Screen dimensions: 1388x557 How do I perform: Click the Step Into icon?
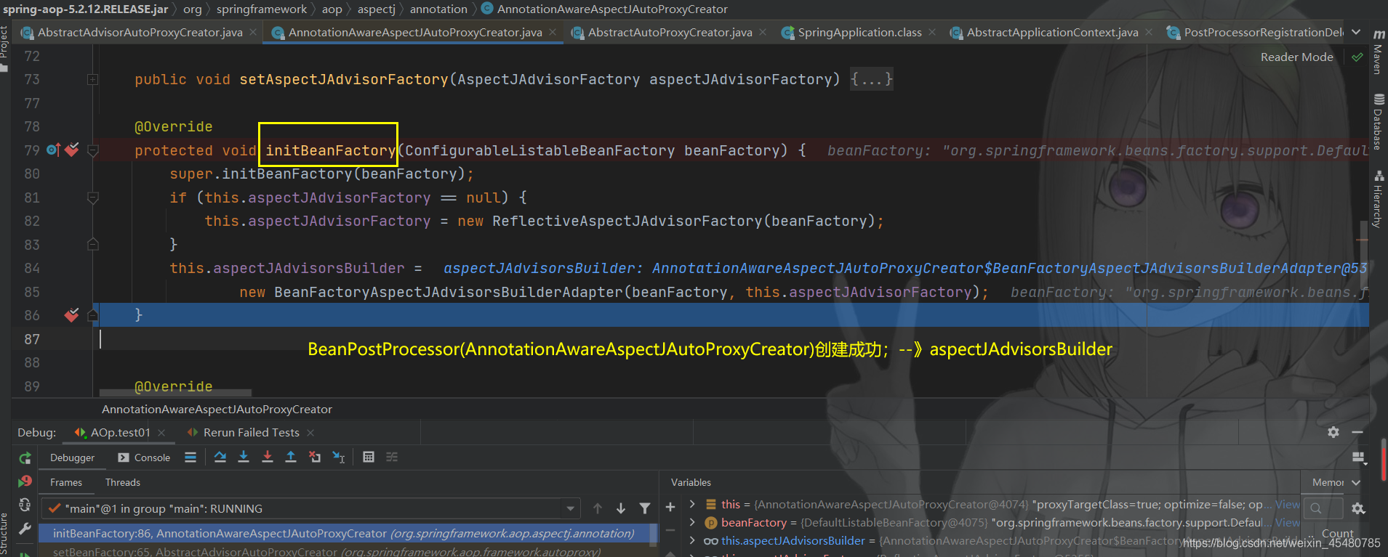244,457
